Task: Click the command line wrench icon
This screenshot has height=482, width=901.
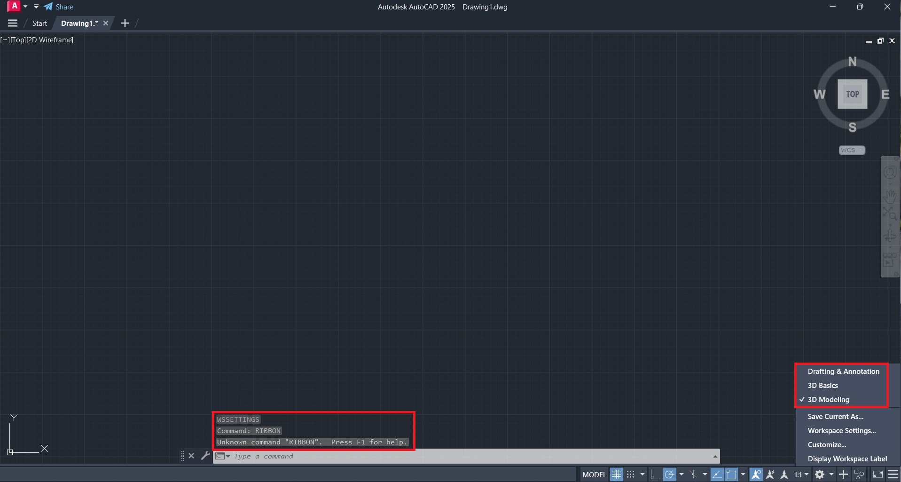Action: (205, 456)
